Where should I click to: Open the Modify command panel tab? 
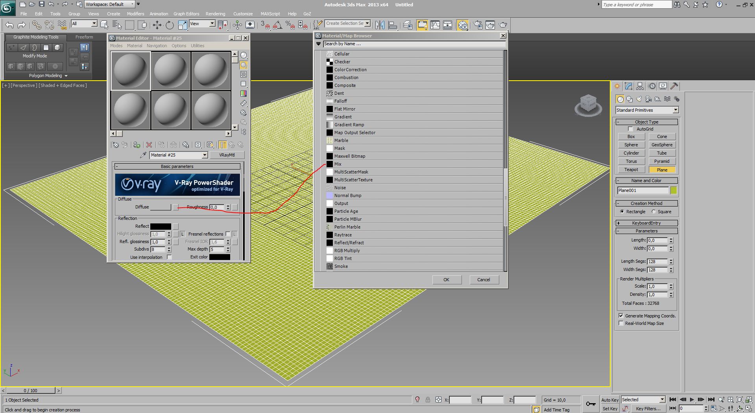pos(628,86)
